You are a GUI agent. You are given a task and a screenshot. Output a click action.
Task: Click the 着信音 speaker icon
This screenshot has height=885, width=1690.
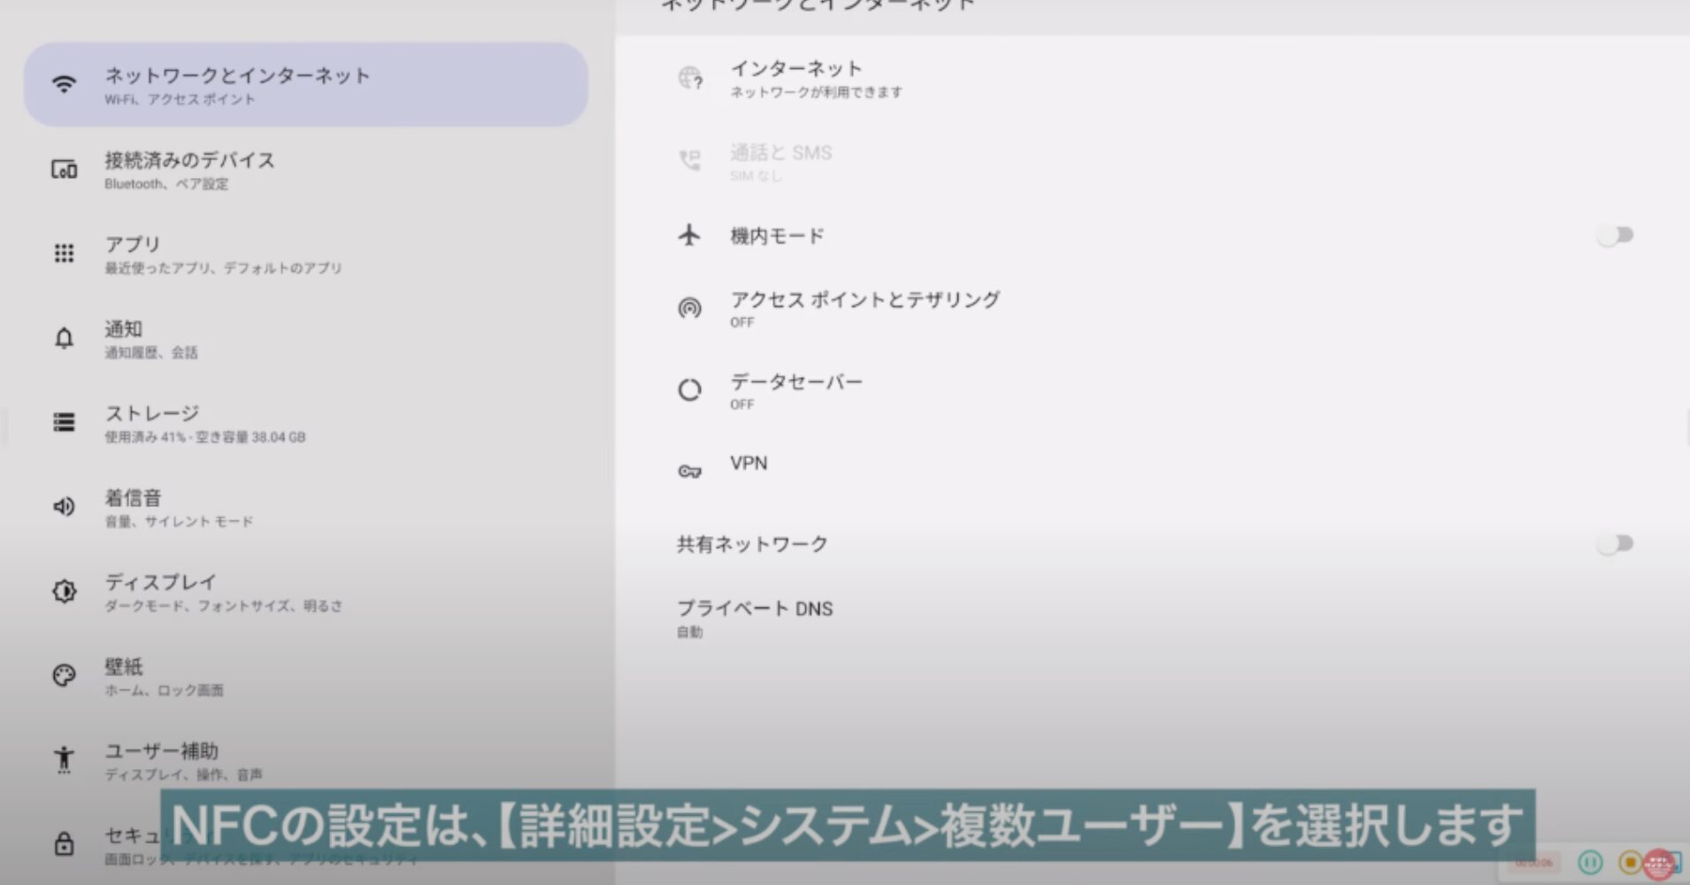click(x=64, y=506)
